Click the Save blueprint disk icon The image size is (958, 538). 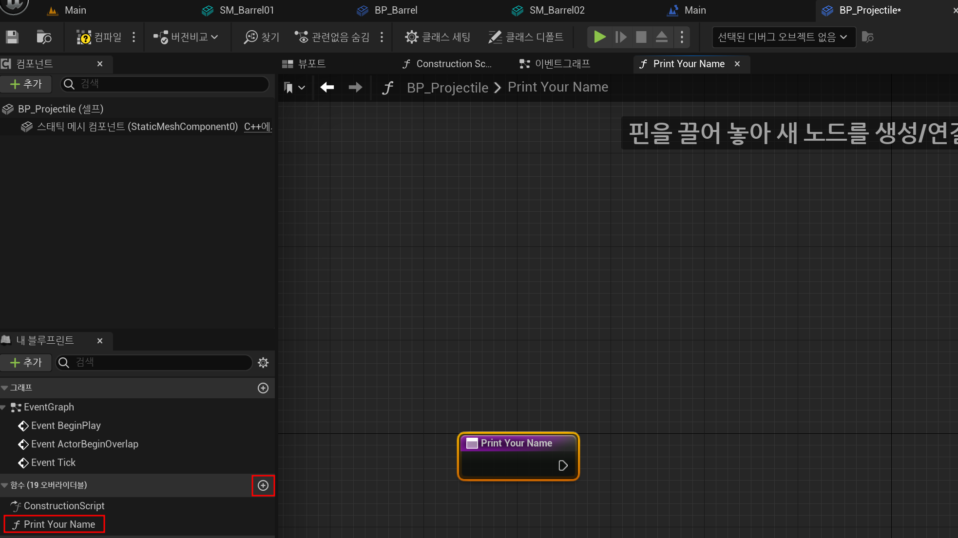tap(12, 37)
